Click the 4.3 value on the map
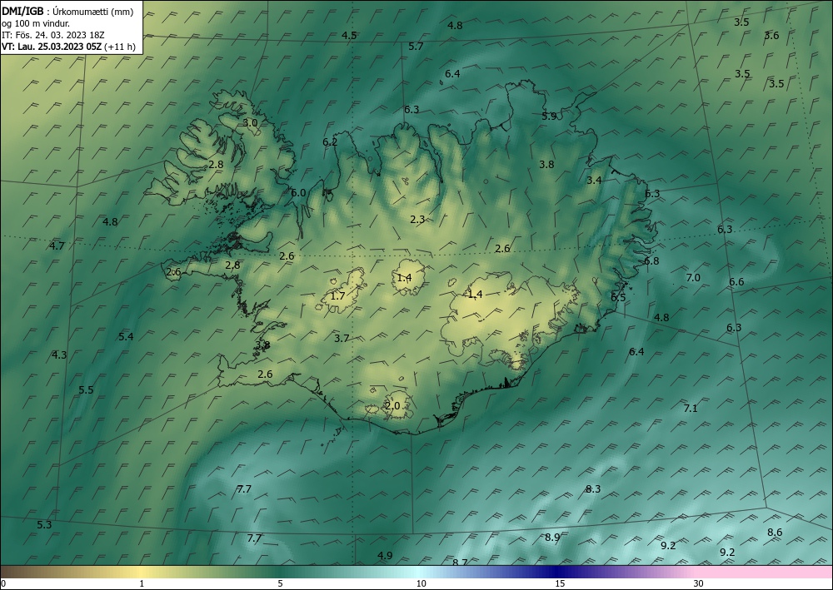Screen dimensions: 833x590 pos(59,355)
